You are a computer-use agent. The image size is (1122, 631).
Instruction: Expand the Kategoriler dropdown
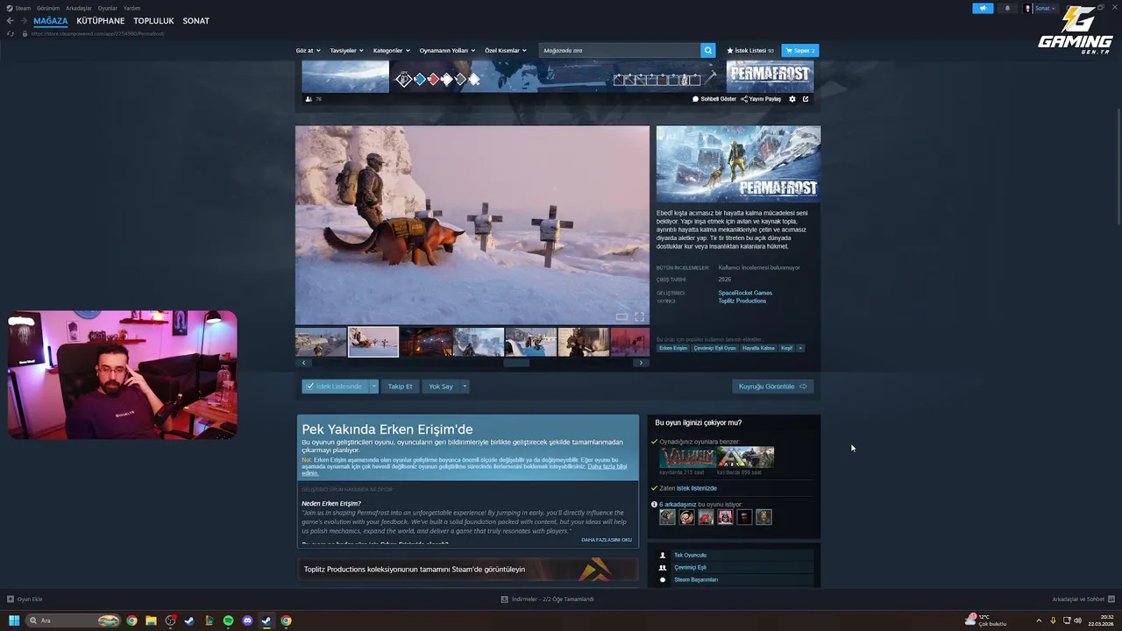point(391,50)
